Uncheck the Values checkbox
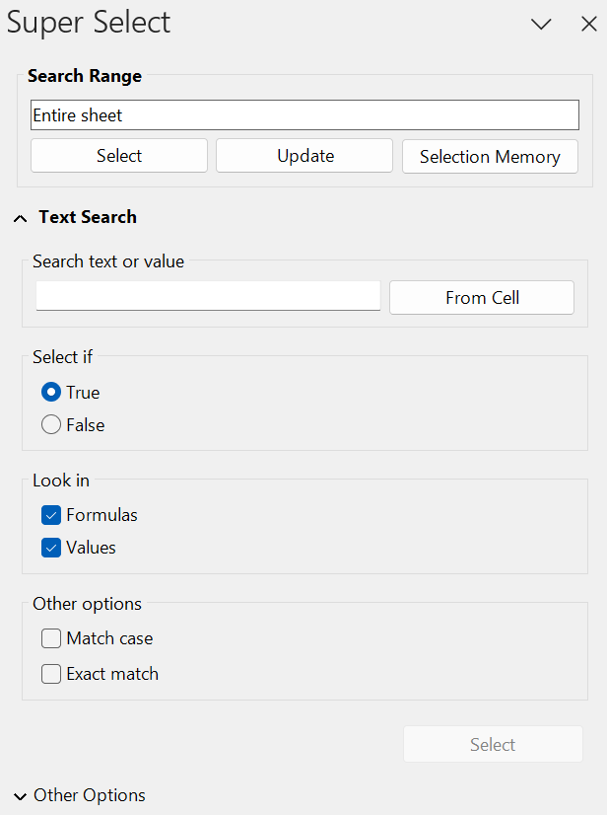This screenshot has height=815, width=607. click(x=51, y=548)
